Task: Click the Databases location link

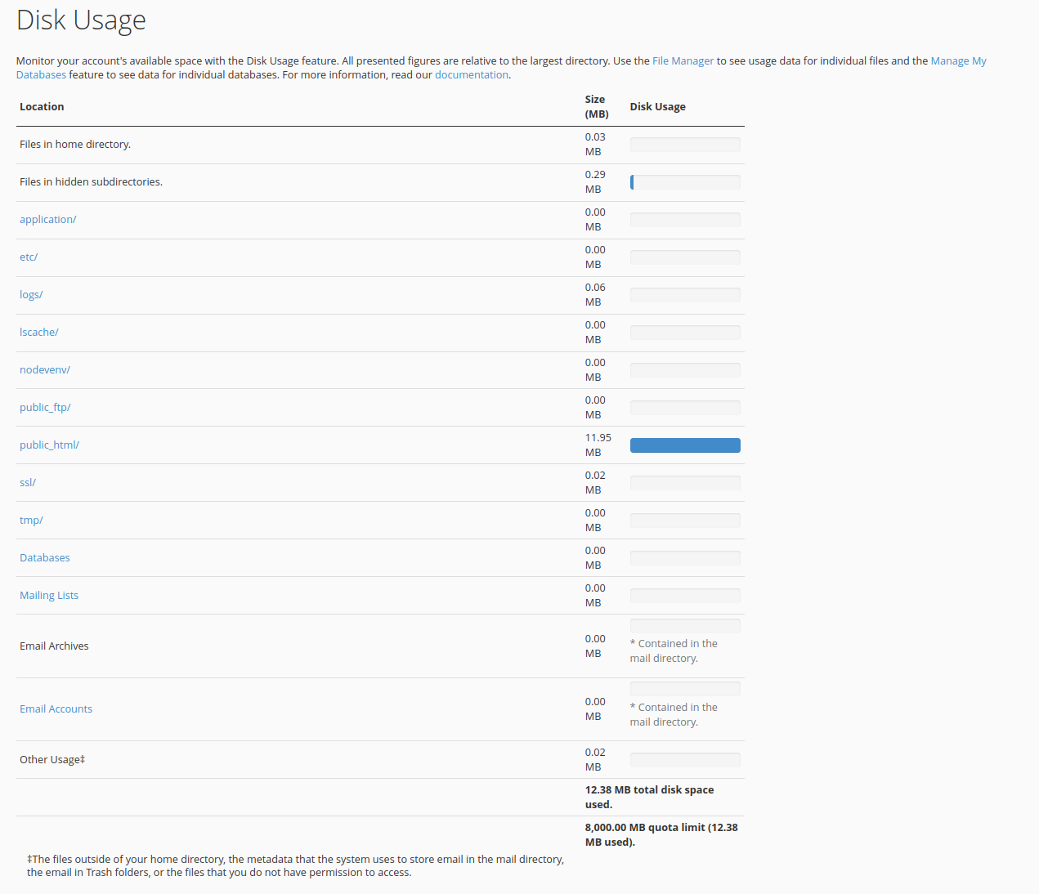Action: pos(45,558)
